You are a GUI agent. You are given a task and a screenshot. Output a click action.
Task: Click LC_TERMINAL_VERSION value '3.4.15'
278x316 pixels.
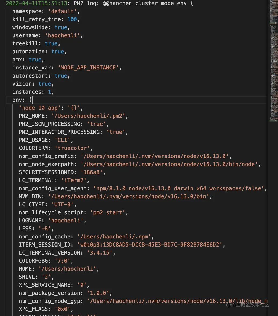tap(99, 253)
